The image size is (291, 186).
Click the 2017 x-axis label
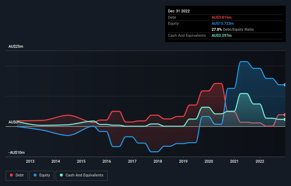click(x=132, y=161)
